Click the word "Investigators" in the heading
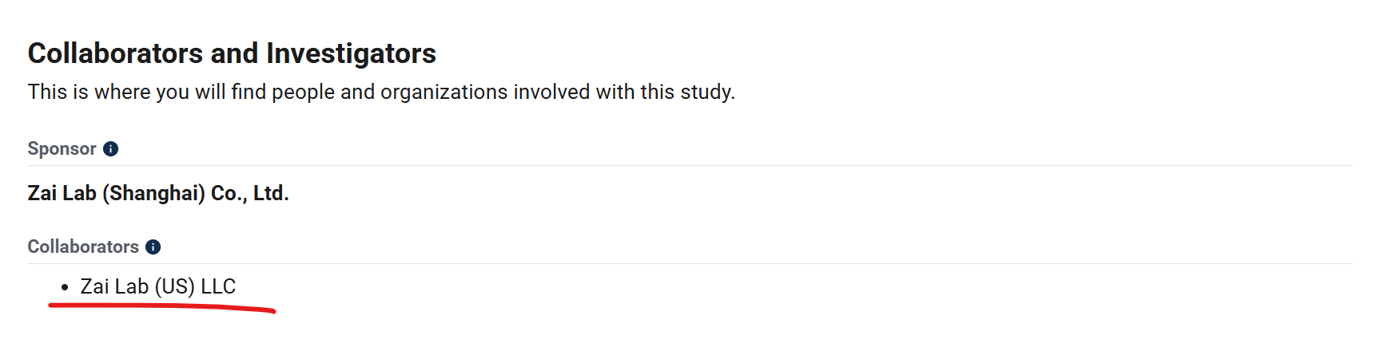The height and width of the screenshot is (347, 1388). 351,53
